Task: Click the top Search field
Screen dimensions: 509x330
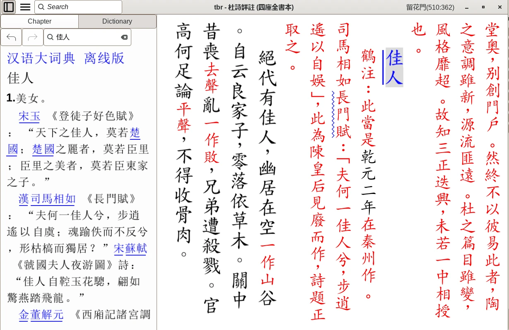Action: coord(78,7)
